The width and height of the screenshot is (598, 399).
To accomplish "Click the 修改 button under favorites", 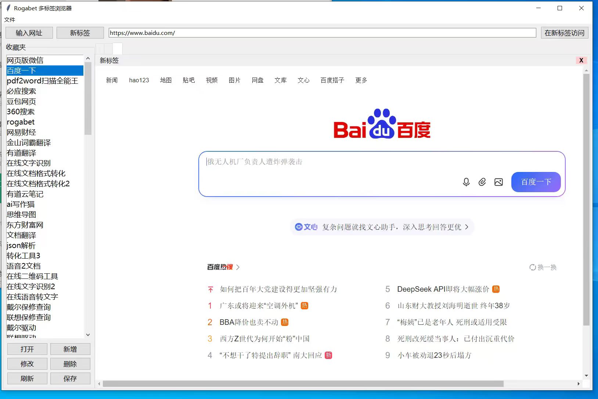I will pyautogui.click(x=27, y=364).
